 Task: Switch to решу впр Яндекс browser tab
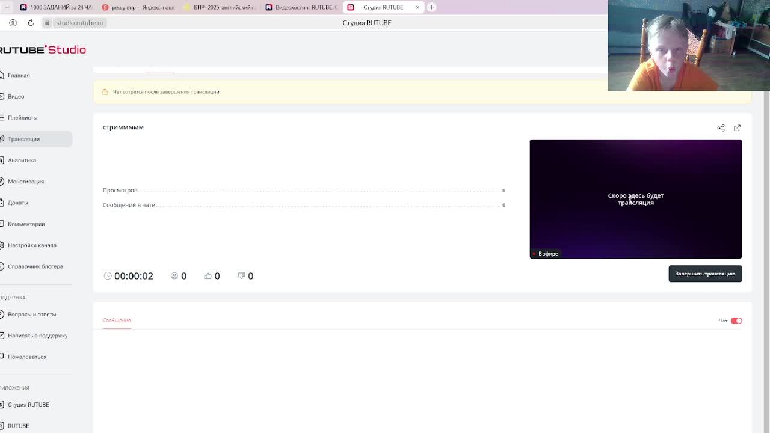pos(139,7)
